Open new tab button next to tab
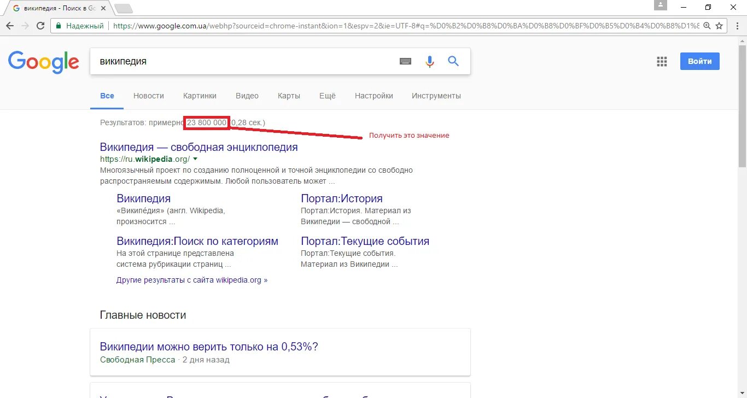Screen dimensions: 747x398 (124, 9)
